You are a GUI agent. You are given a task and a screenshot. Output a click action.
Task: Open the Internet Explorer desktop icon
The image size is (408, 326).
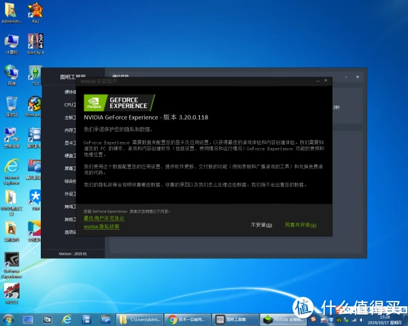pos(12,172)
